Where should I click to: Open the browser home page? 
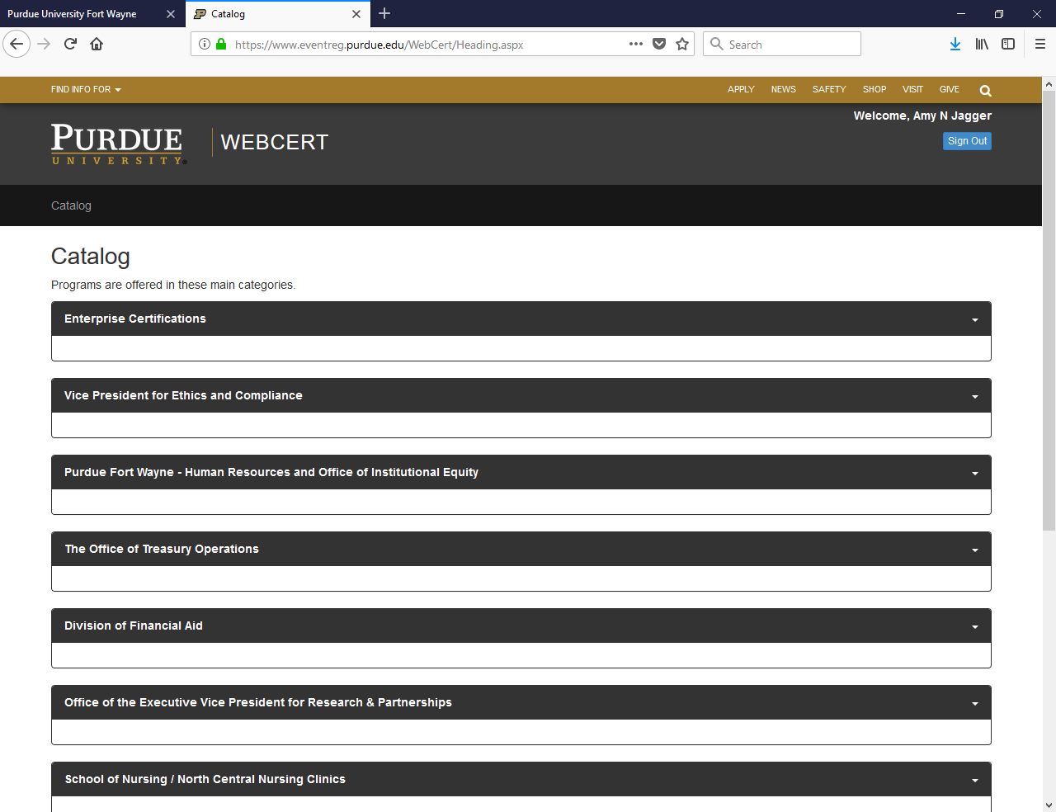pyautogui.click(x=97, y=44)
